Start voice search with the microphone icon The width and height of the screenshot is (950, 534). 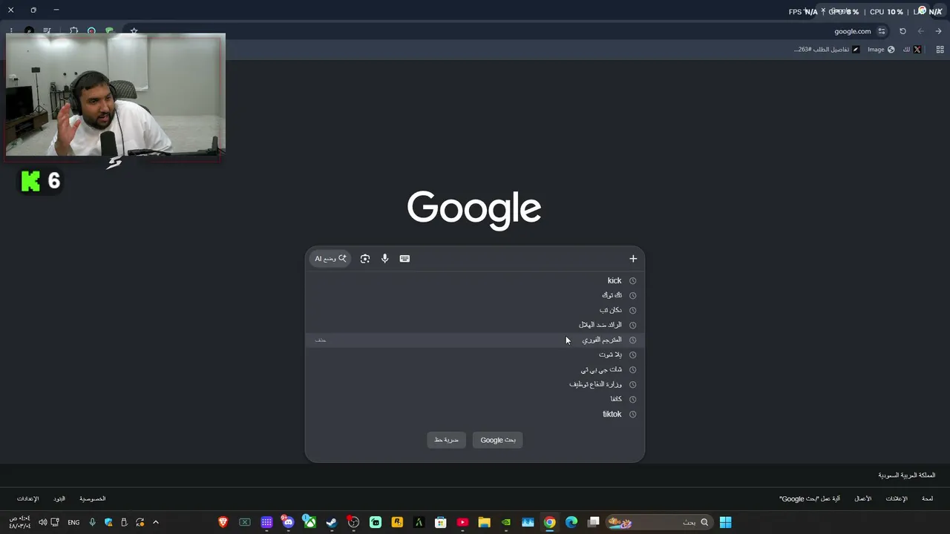384,259
